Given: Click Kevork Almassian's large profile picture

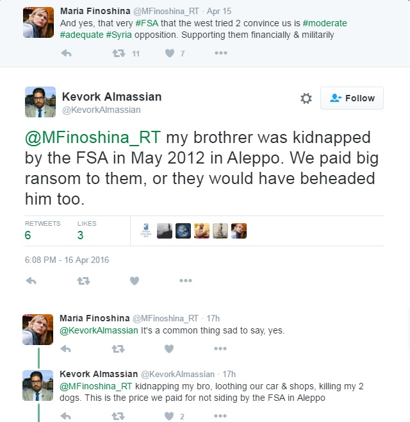Looking at the screenshot, I should pos(39,102).
